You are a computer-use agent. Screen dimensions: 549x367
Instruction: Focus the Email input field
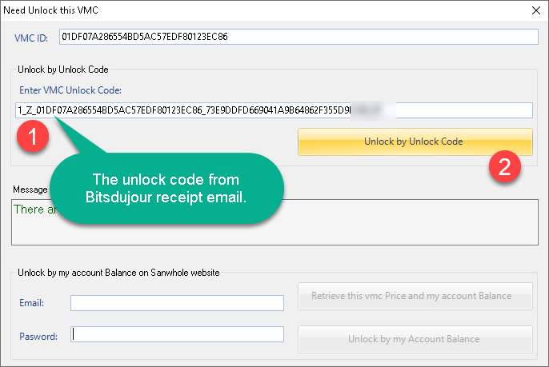click(177, 303)
